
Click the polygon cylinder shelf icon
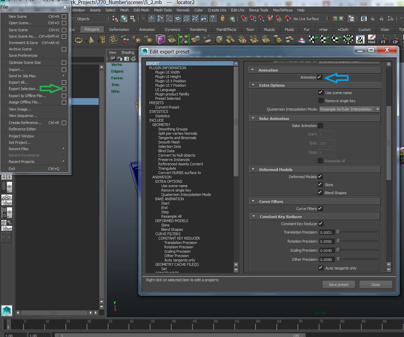[x=102, y=40]
